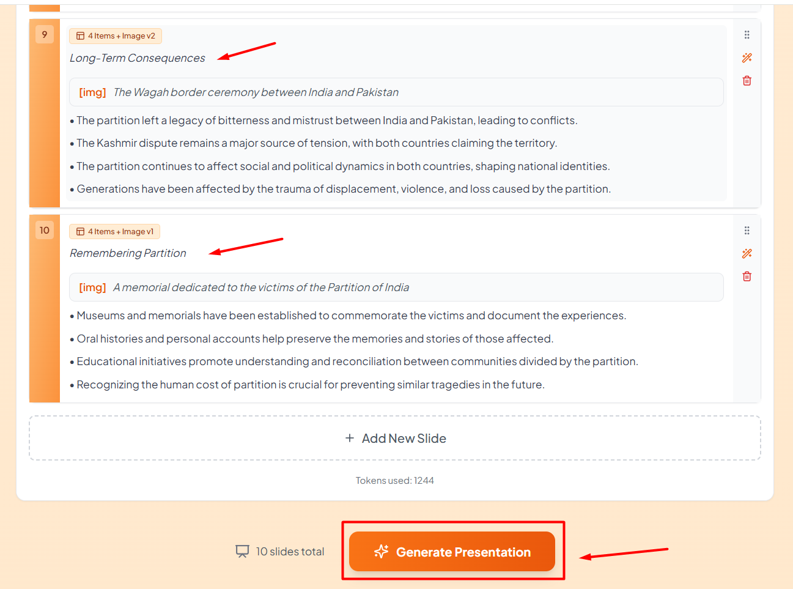Image resolution: width=793 pixels, height=589 pixels.
Task: Edit the Wagah border ceremony image description
Action: tap(256, 92)
